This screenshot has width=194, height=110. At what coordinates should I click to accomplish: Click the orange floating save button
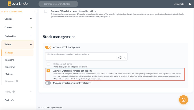coord(183,100)
